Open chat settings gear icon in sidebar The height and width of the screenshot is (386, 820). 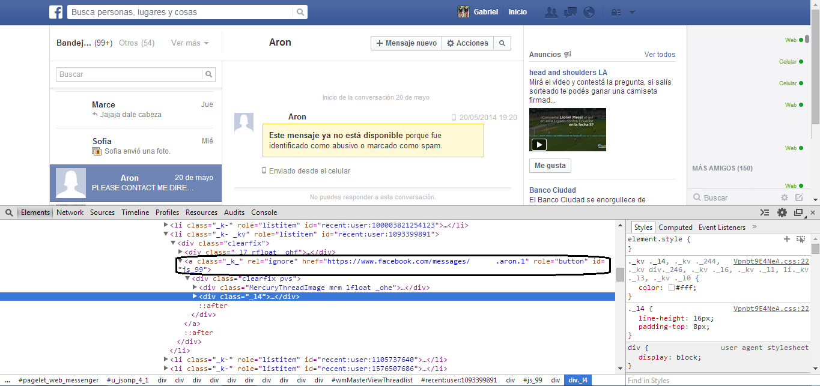784,198
